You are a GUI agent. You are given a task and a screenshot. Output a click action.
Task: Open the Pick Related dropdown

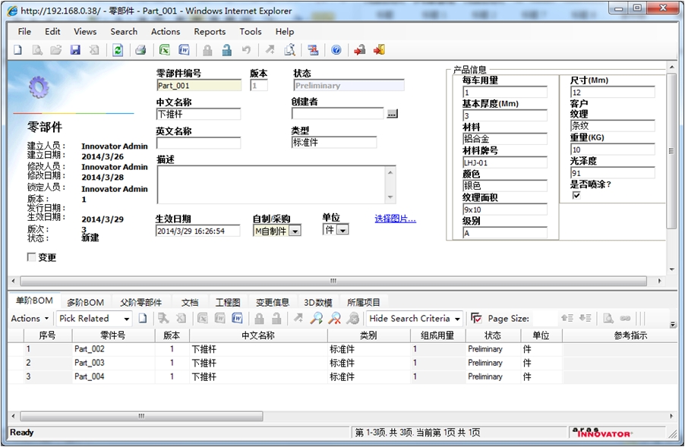tap(127, 319)
